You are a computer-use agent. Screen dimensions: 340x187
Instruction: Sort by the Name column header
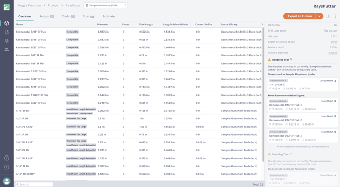click(x=19, y=24)
